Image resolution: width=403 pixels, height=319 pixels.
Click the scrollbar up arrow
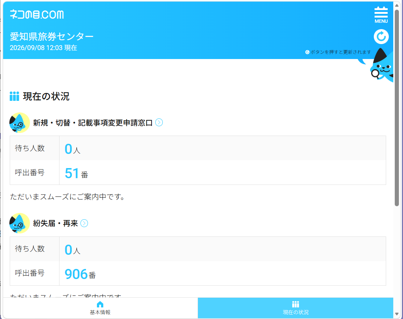click(x=397, y=5)
